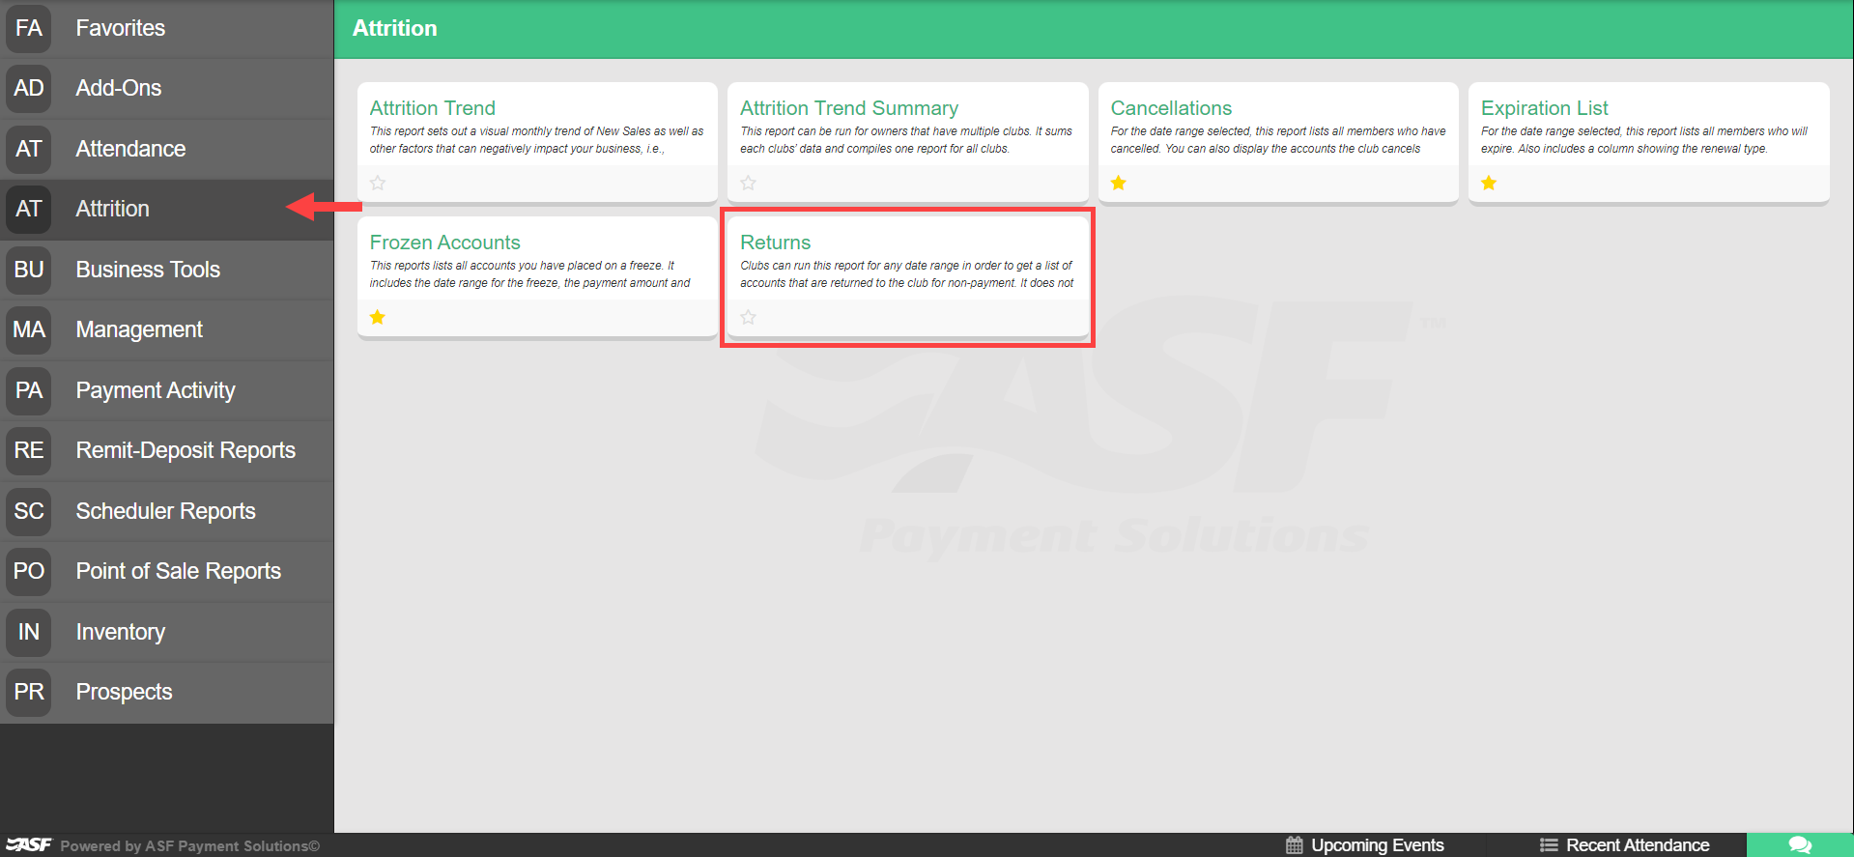Favorite the Attrition Trend Summary star
Viewport: 1854px width, 857px height.
[x=748, y=183]
